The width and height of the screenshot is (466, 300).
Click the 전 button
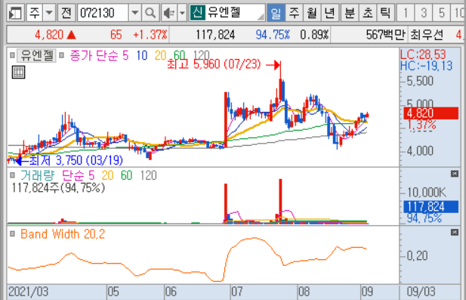click(x=66, y=13)
